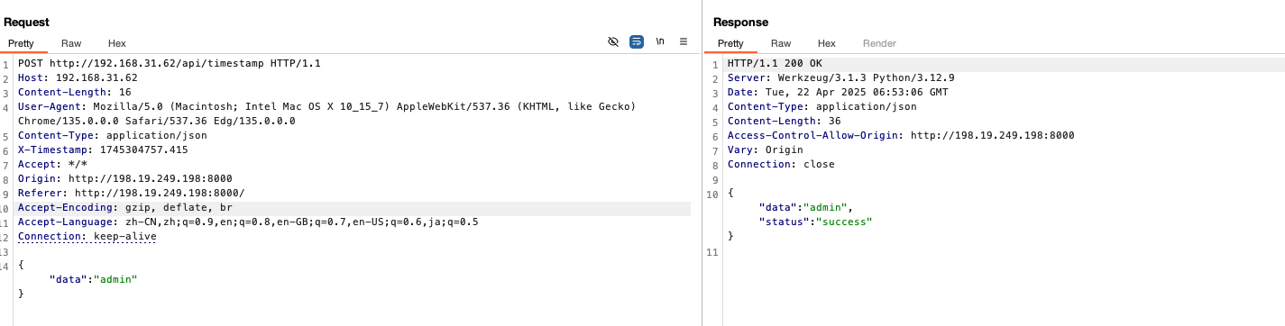The height and width of the screenshot is (326, 1285).
Task: Click the Accept: */* header line
Action: pyautogui.click(x=53, y=165)
